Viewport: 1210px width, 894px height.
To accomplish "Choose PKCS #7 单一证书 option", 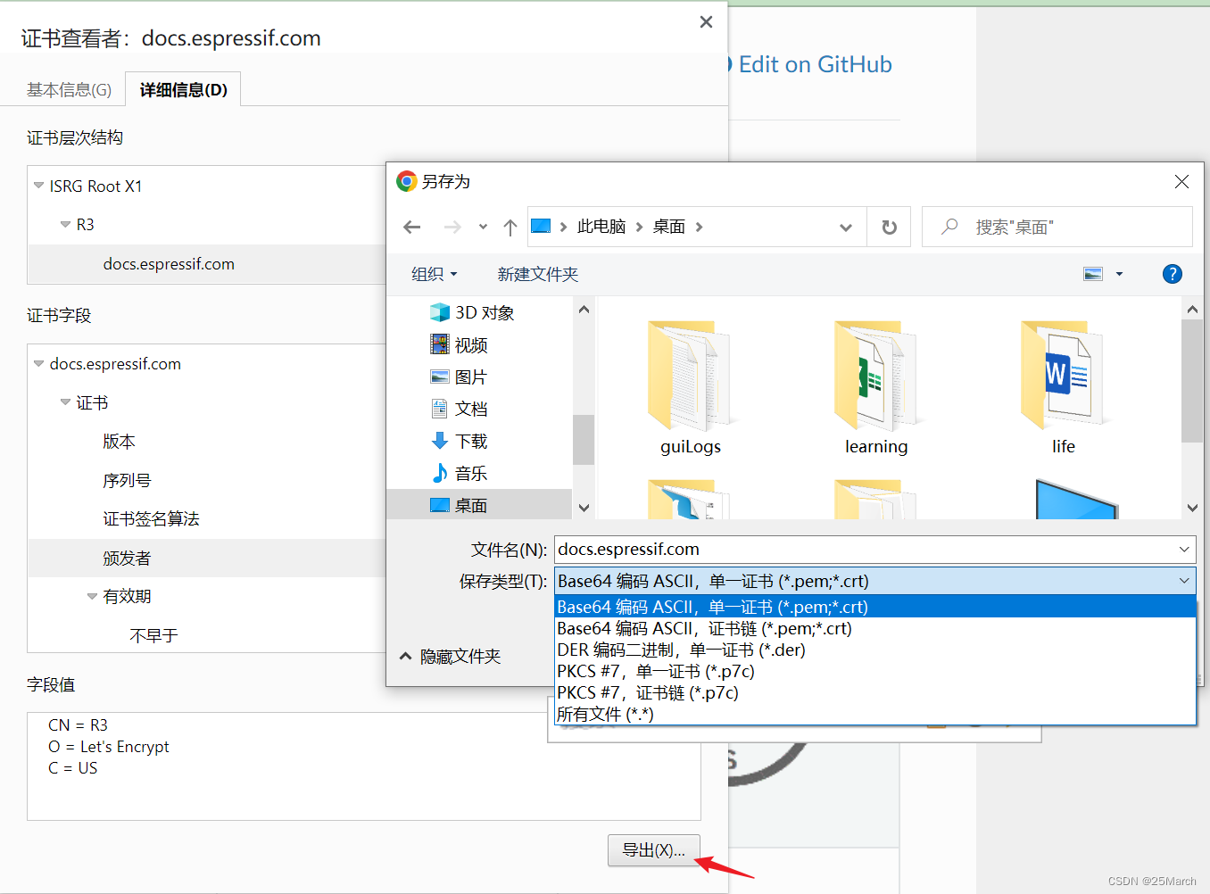I will click(x=874, y=671).
